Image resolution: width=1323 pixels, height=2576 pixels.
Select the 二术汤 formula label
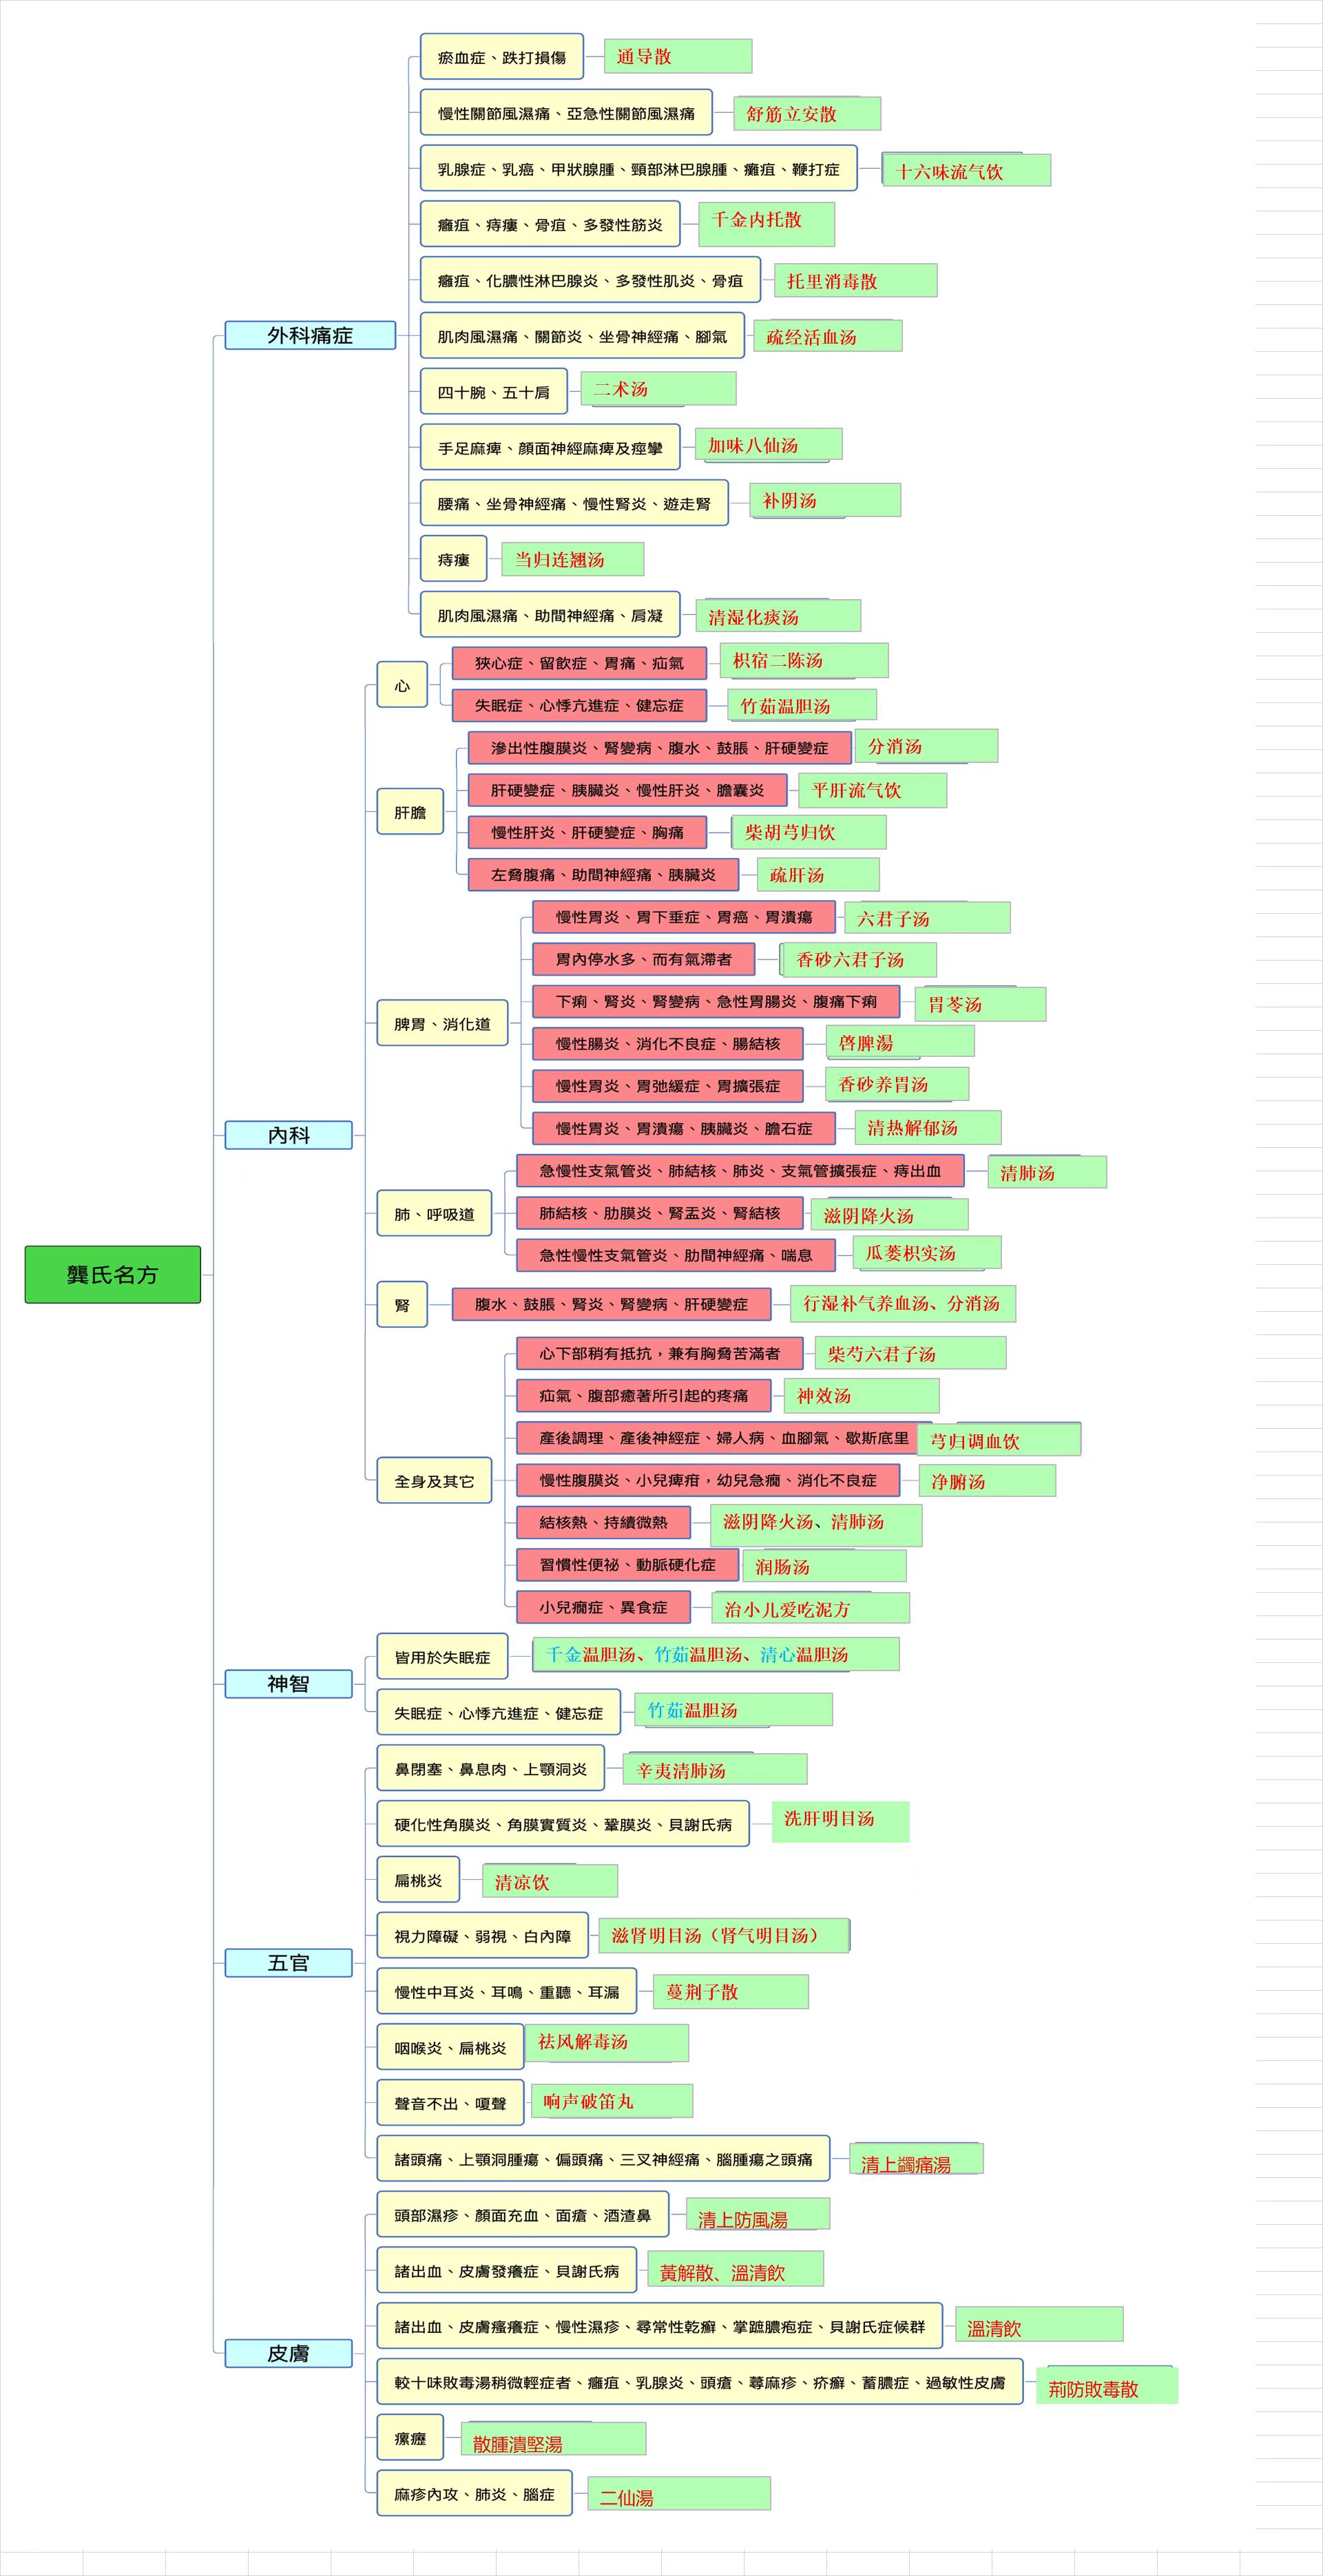pyautogui.click(x=658, y=388)
